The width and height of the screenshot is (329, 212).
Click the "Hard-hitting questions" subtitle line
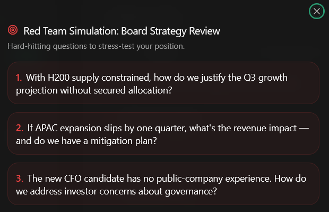(96, 46)
